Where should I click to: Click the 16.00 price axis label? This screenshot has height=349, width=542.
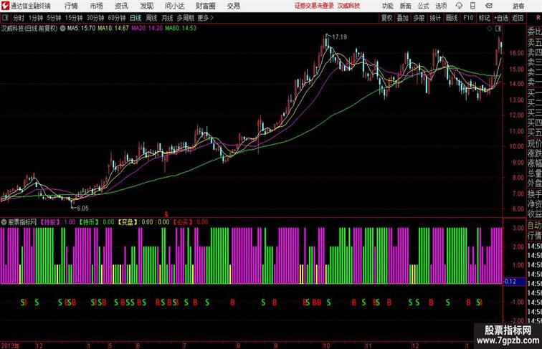(516, 53)
